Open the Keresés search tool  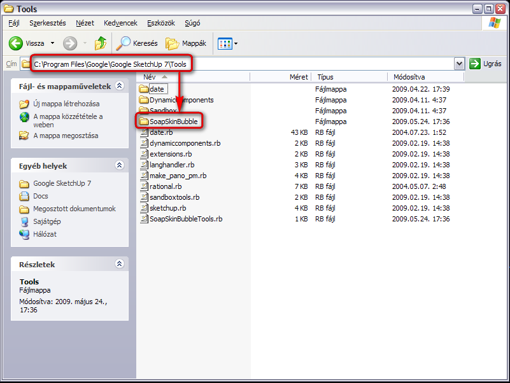(x=137, y=43)
